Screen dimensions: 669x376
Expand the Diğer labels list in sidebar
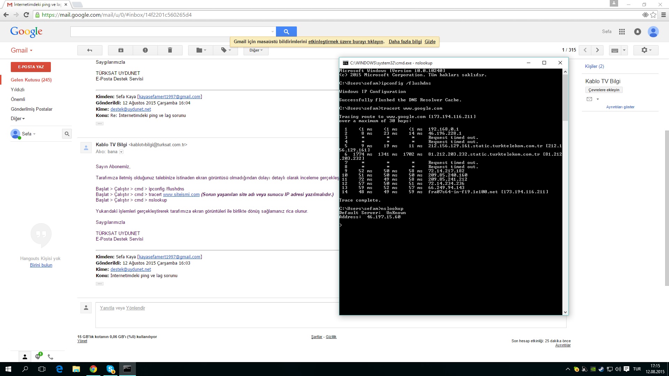click(18, 119)
